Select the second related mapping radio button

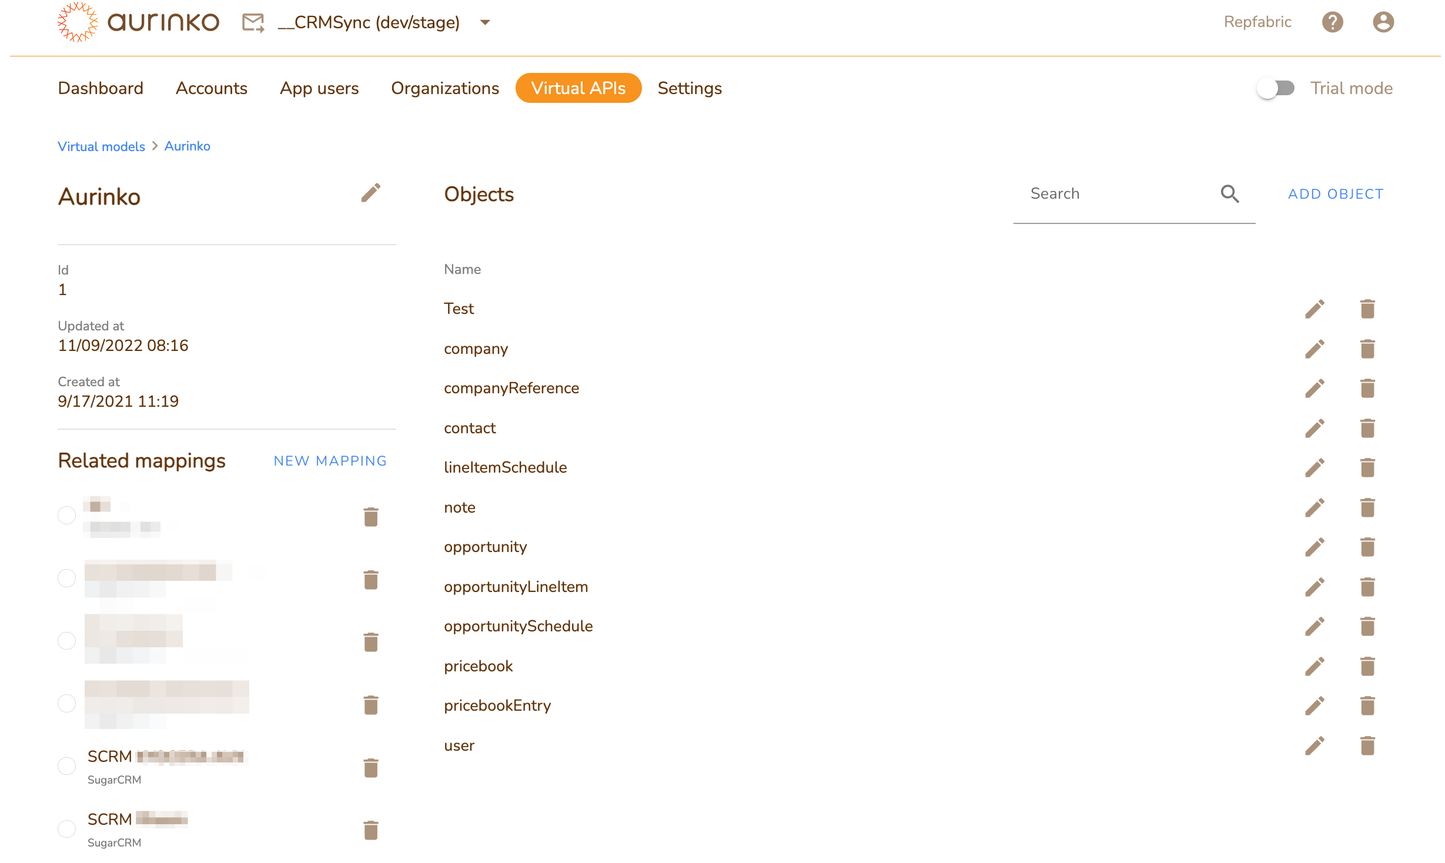coord(66,578)
